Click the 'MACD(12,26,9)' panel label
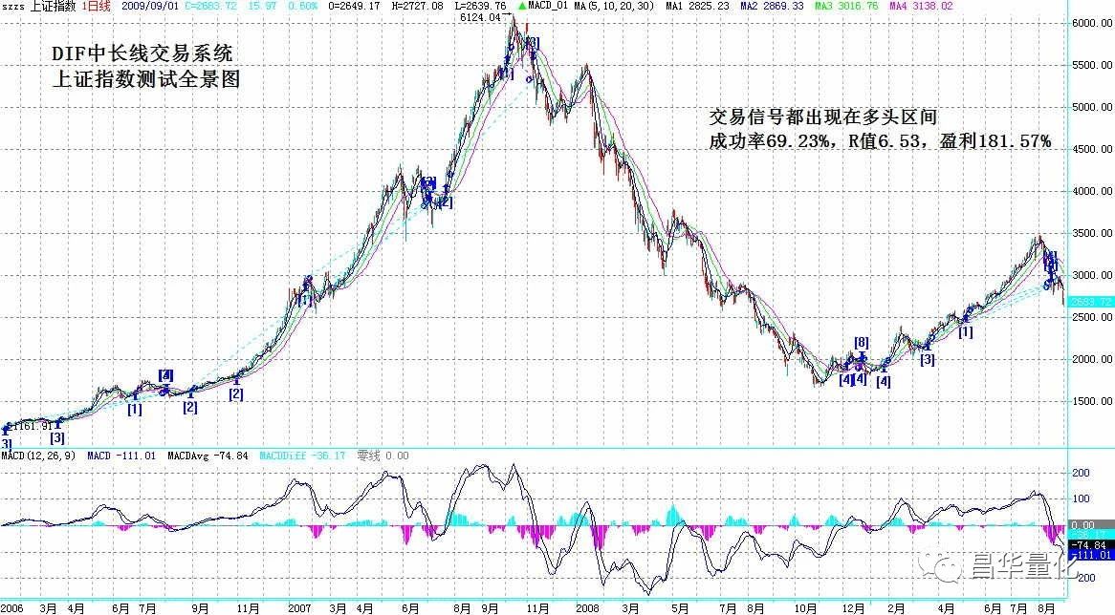The width and height of the screenshot is (1115, 615). coord(37,456)
